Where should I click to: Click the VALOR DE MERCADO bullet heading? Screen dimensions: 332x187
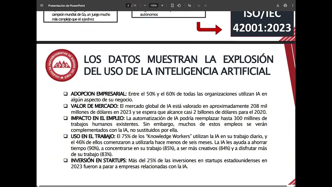pos(95,106)
